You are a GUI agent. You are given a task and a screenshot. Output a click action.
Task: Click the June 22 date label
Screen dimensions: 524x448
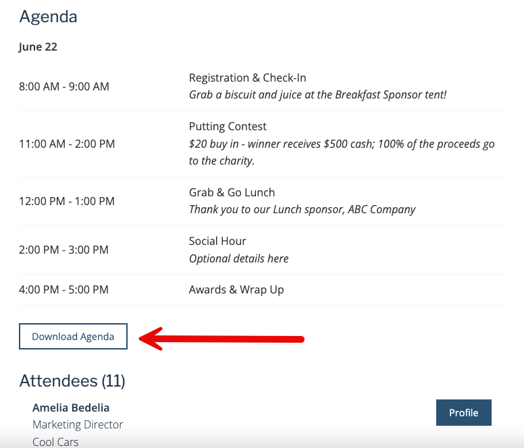[x=38, y=47]
